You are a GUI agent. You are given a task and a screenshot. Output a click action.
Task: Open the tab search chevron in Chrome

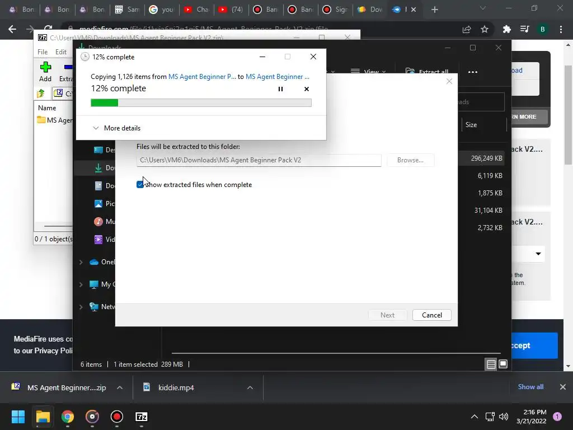pyautogui.click(x=483, y=8)
